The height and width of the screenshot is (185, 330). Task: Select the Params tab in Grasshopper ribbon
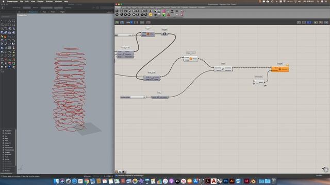click(x=118, y=7)
